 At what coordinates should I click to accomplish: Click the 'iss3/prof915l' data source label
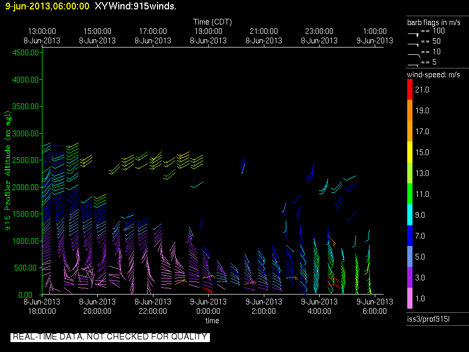click(428, 319)
